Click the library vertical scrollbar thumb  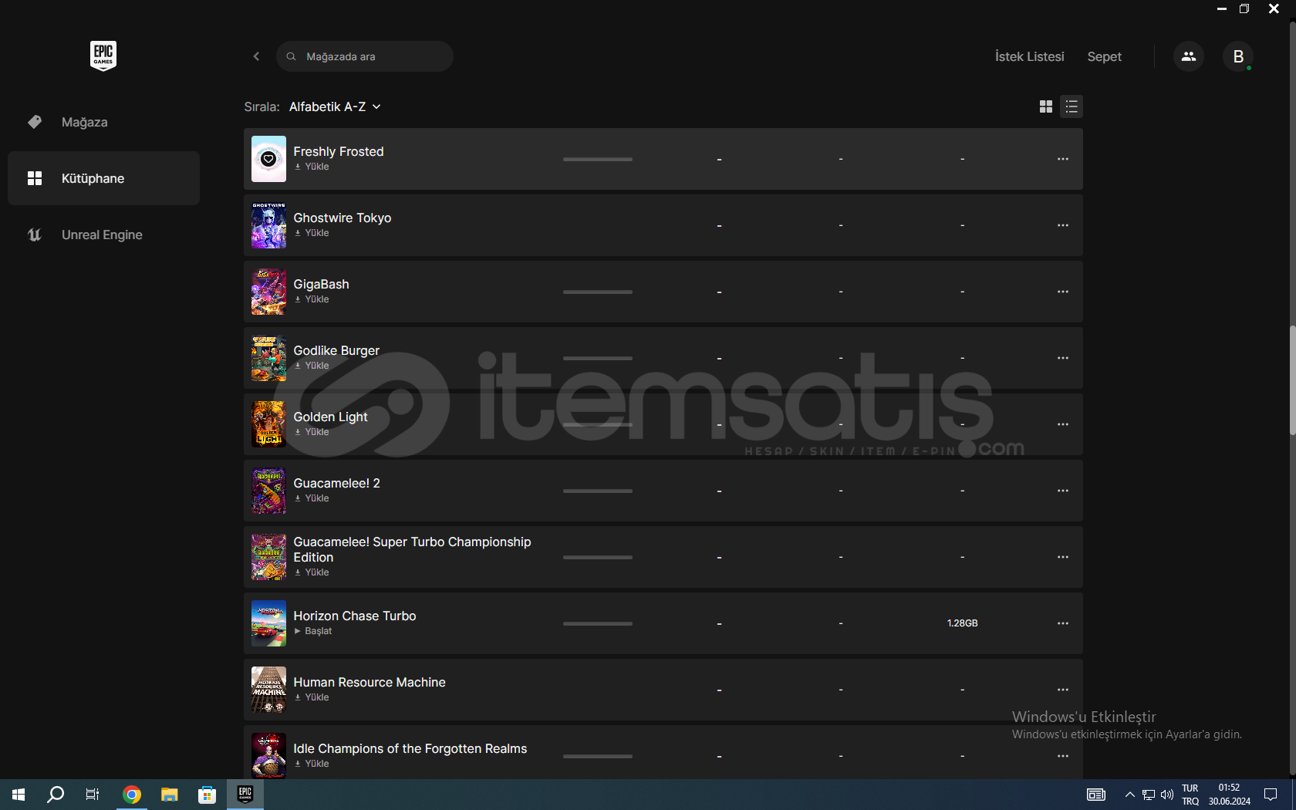click(x=1292, y=380)
